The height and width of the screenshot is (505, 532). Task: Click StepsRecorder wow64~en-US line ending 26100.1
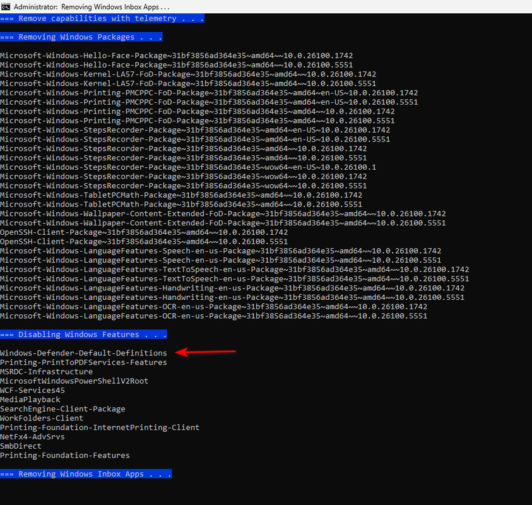coord(188,167)
